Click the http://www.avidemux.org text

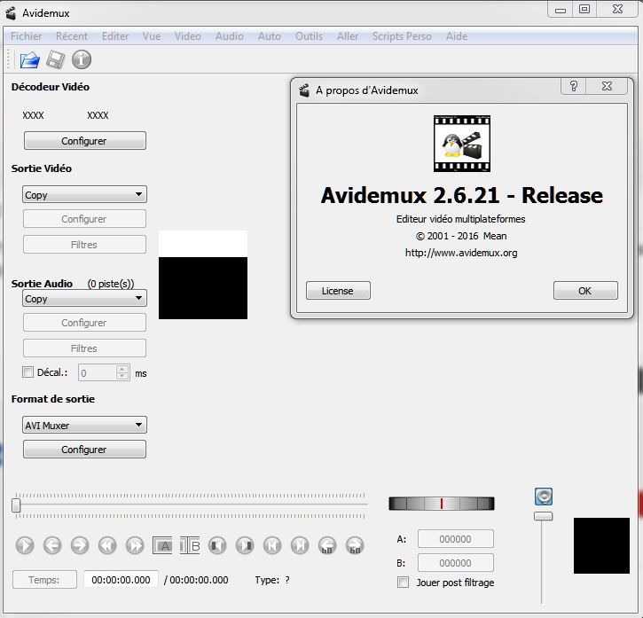(x=461, y=253)
